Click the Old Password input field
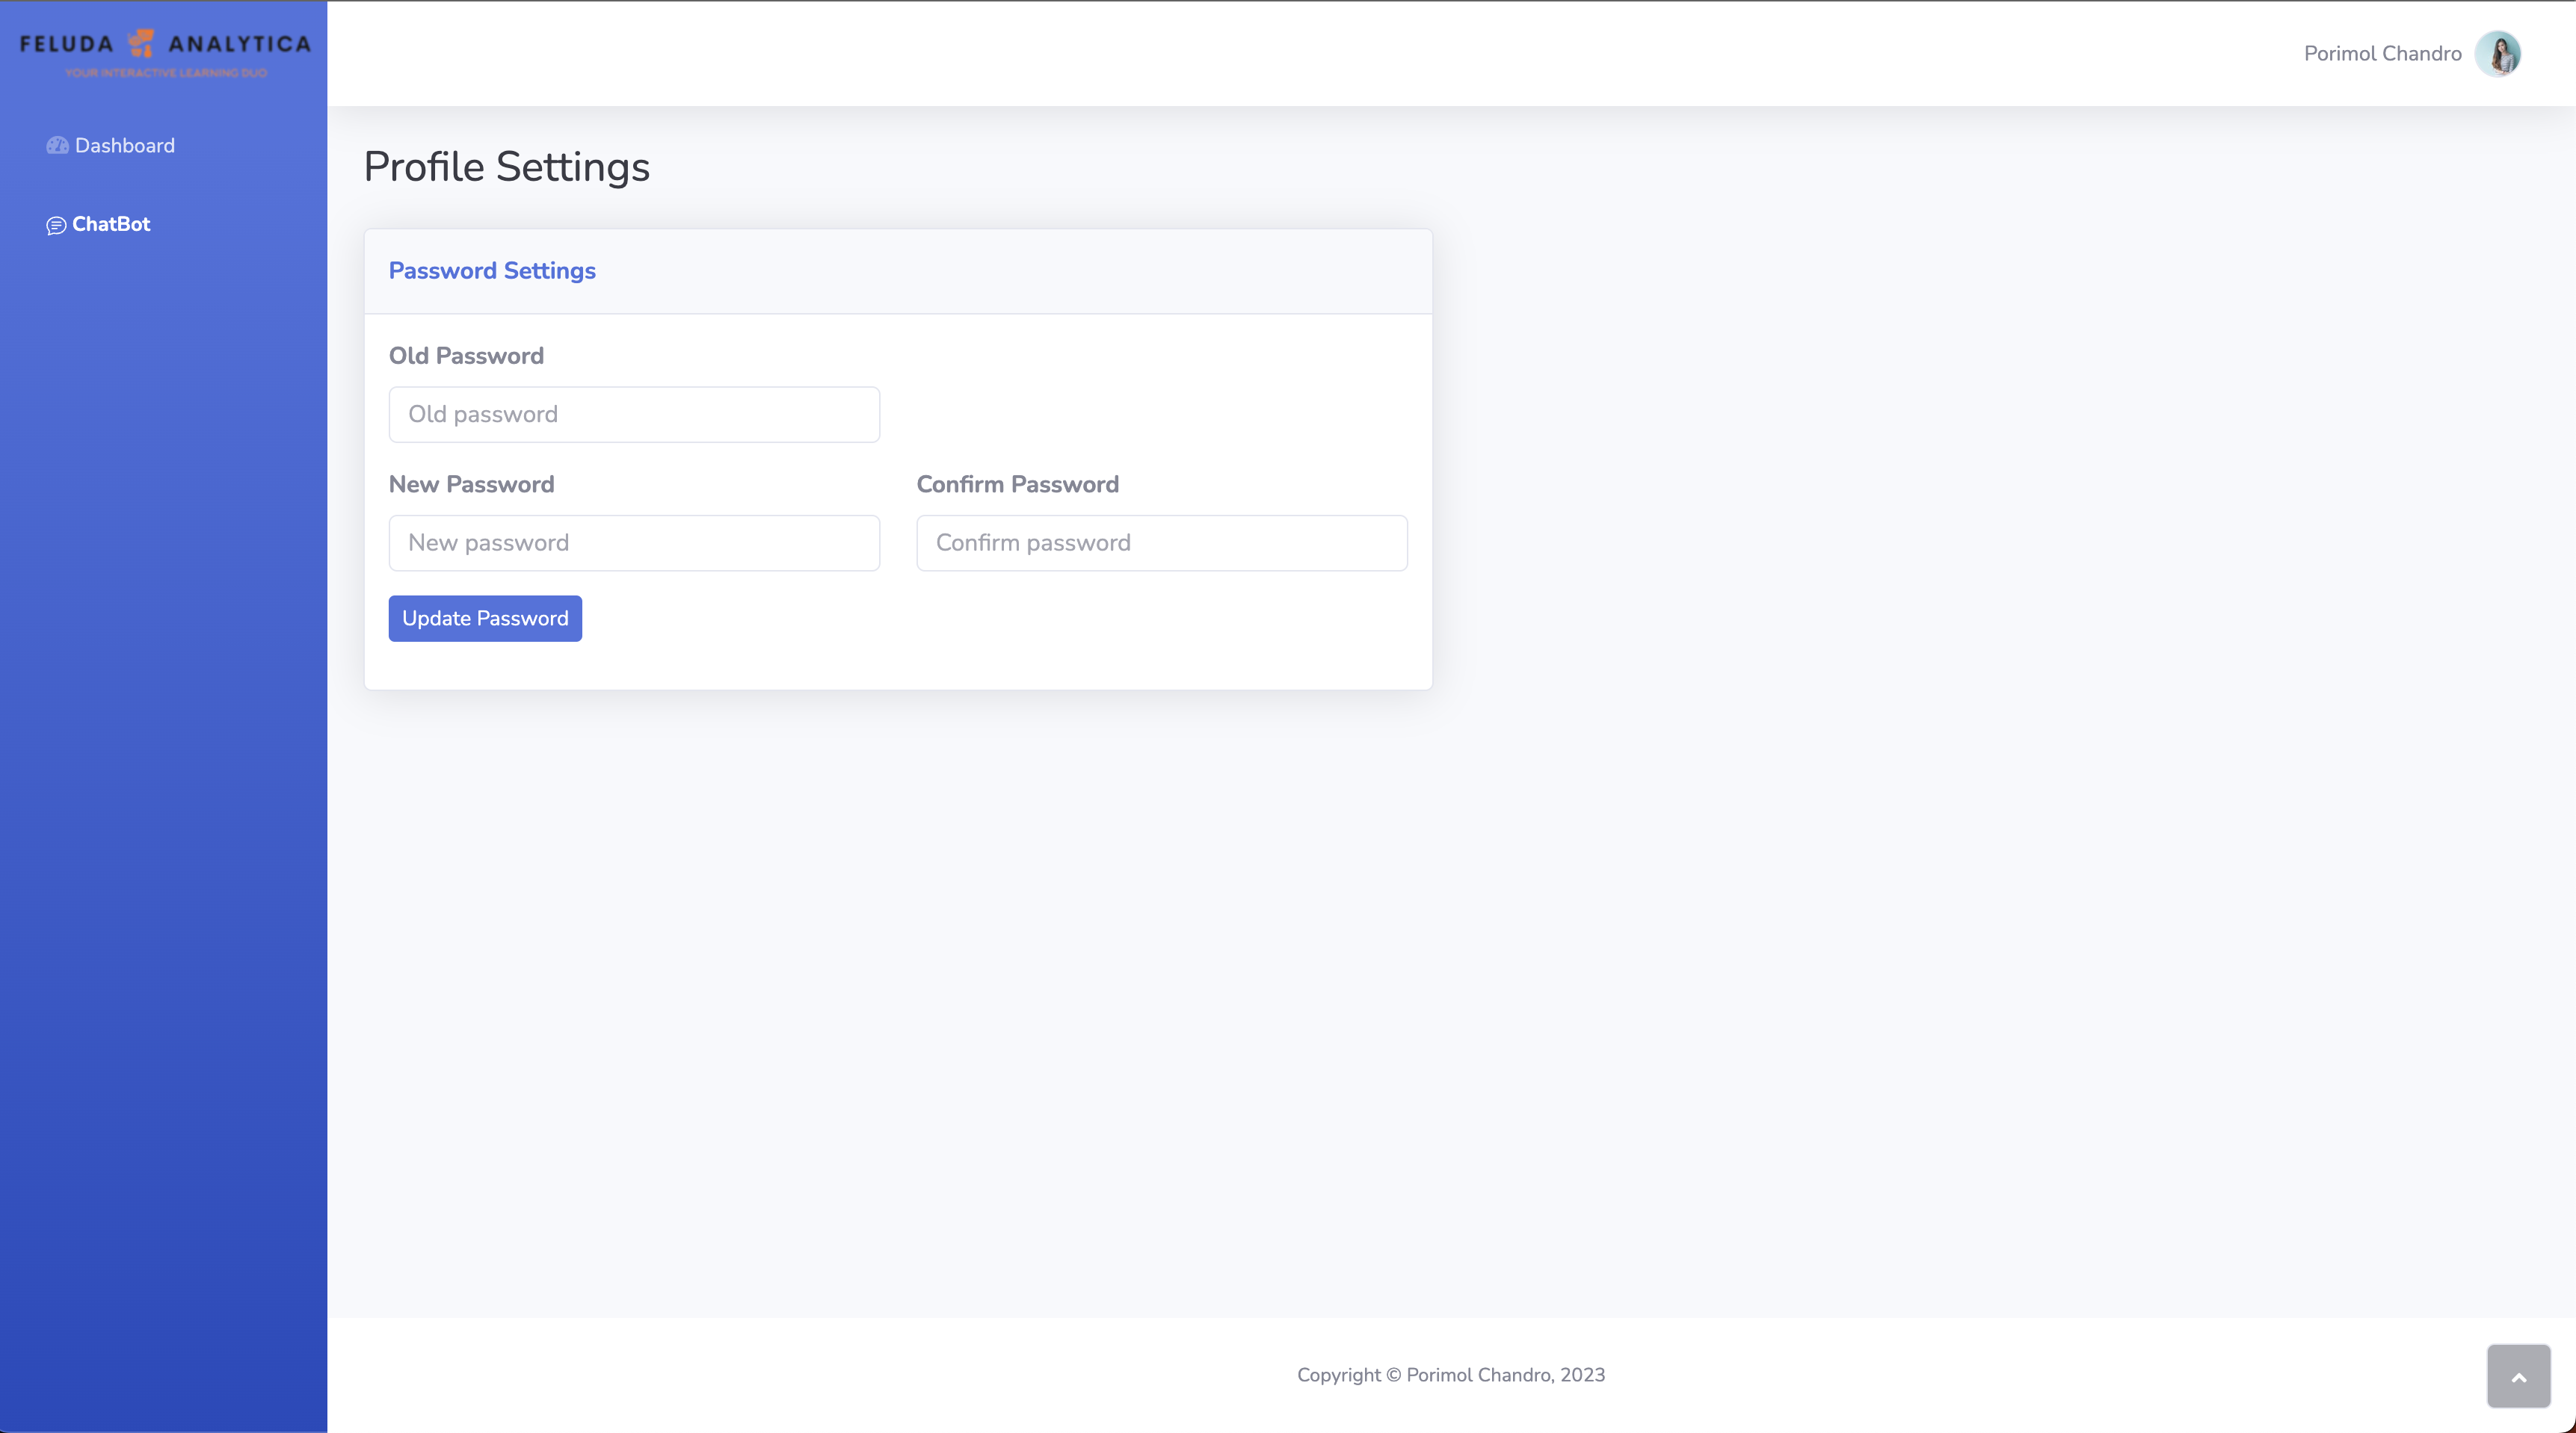The height and width of the screenshot is (1433, 2576). 634,413
